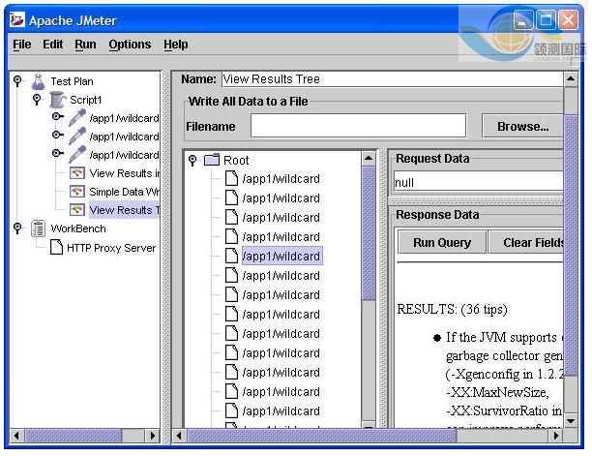Click the HTTP Proxy Server page icon

click(x=57, y=248)
